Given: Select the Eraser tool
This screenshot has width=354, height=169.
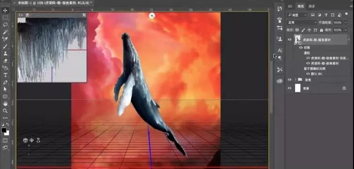Looking at the screenshot, I should (5, 61).
